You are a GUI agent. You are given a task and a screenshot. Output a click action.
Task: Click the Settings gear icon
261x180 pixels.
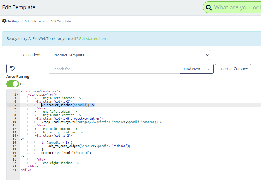pyautogui.click(x=4, y=21)
